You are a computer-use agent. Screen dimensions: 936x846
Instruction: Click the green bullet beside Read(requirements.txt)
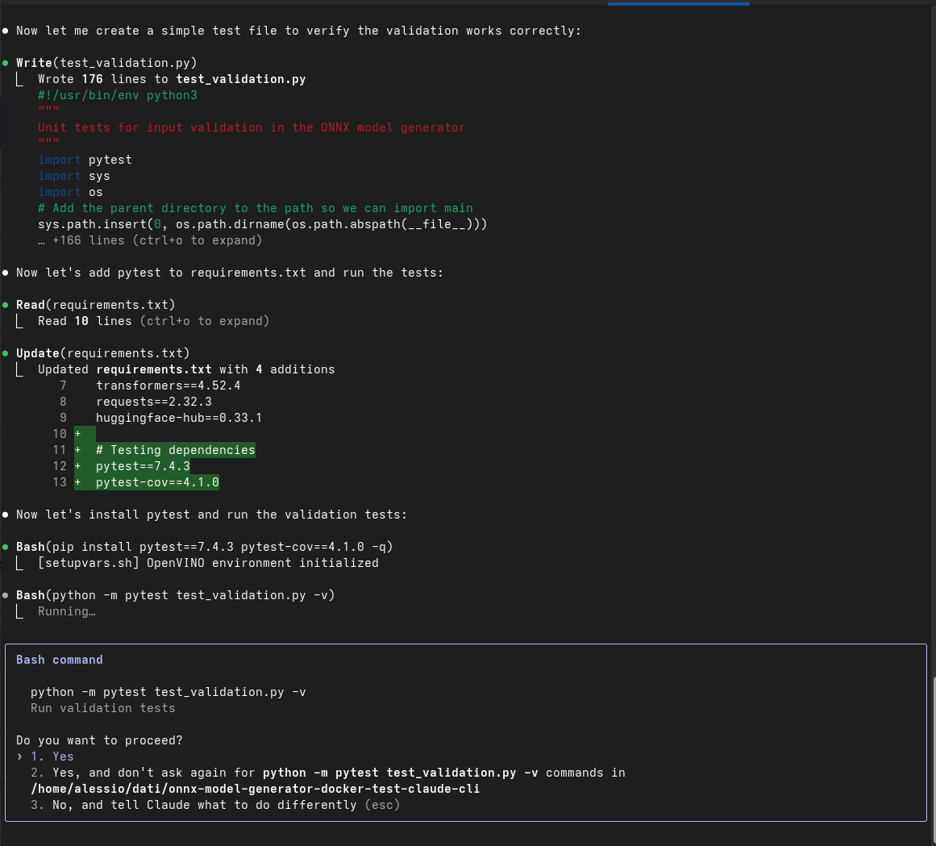(x=6, y=305)
